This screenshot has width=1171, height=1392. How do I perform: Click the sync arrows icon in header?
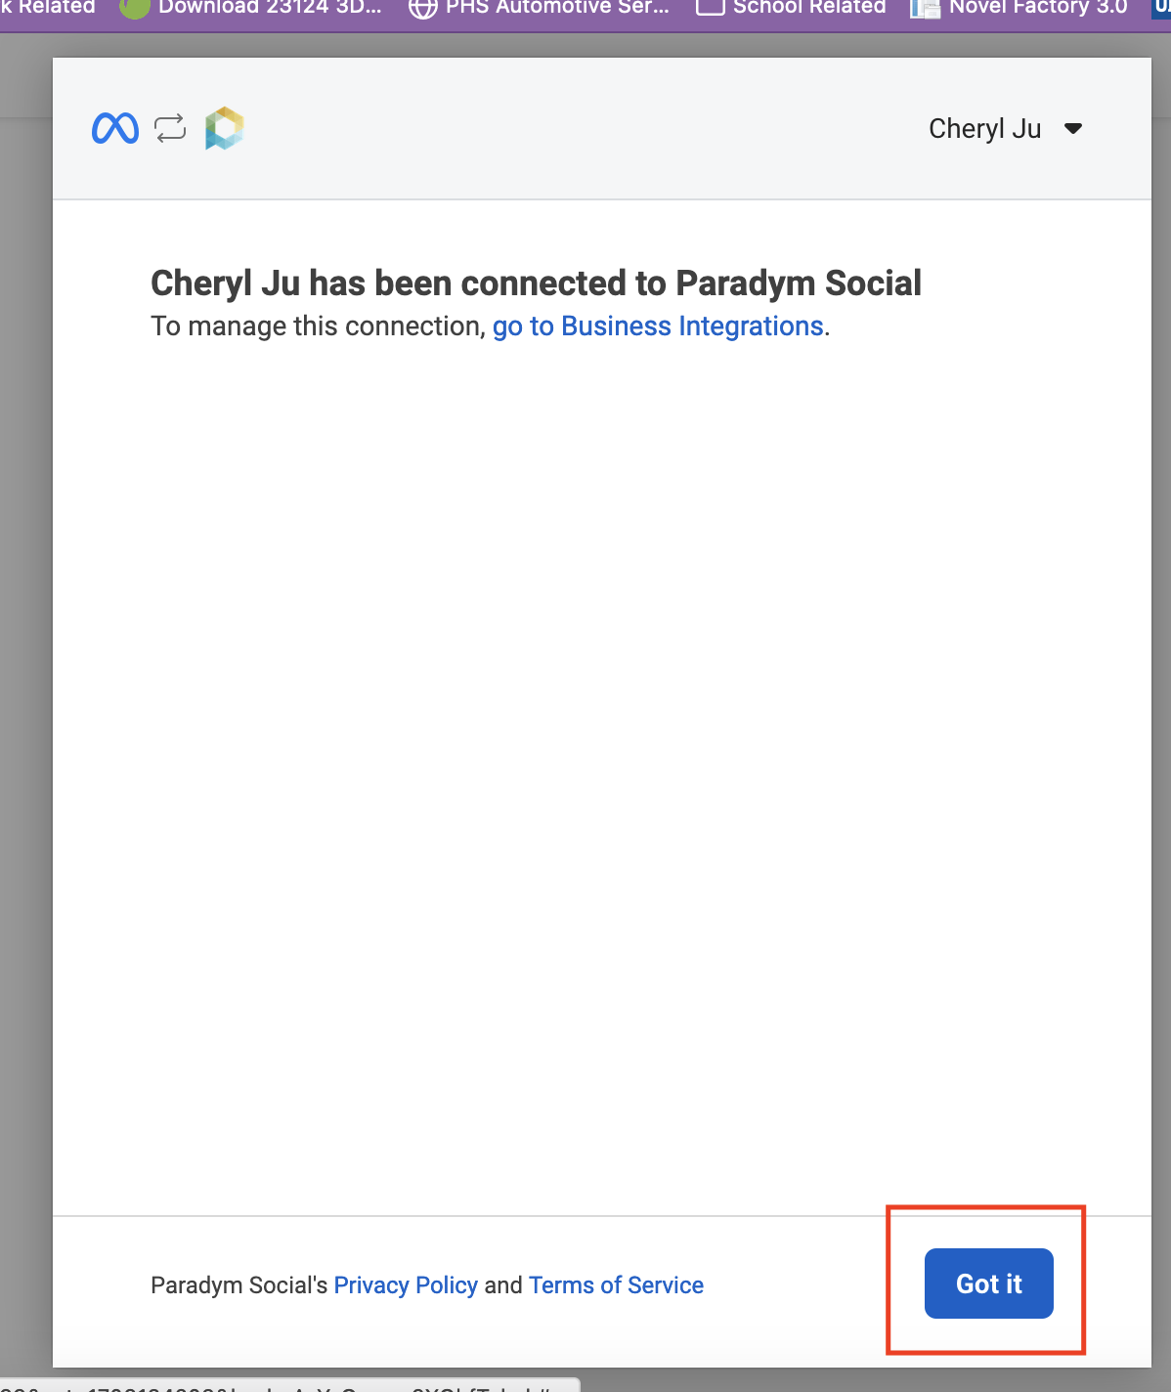(170, 129)
